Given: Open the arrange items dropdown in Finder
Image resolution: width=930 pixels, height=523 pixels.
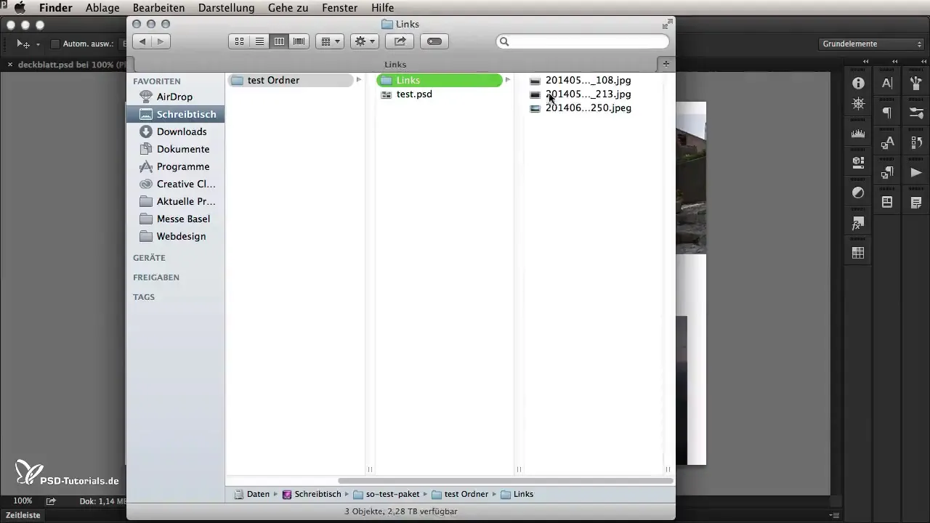Looking at the screenshot, I should tap(330, 41).
